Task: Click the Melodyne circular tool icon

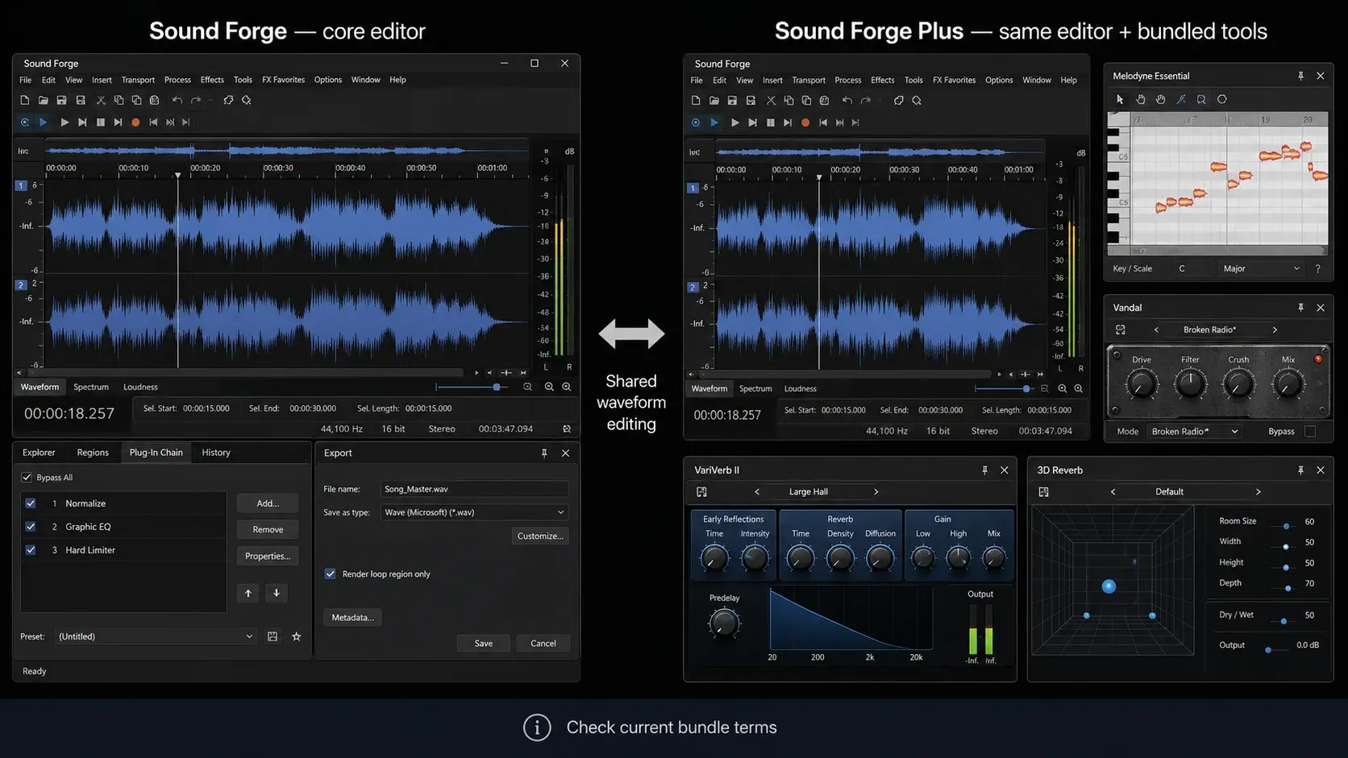Action: coord(1222,100)
